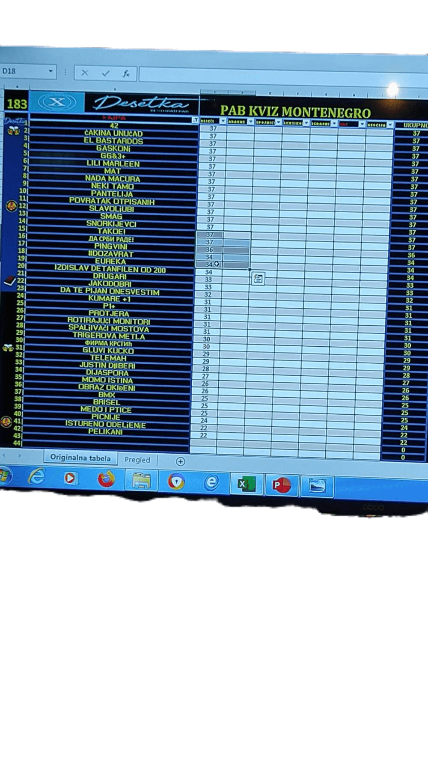This screenshot has width=428, height=761.
Task: Open PowerPoint from the taskbar
Action: (281, 485)
